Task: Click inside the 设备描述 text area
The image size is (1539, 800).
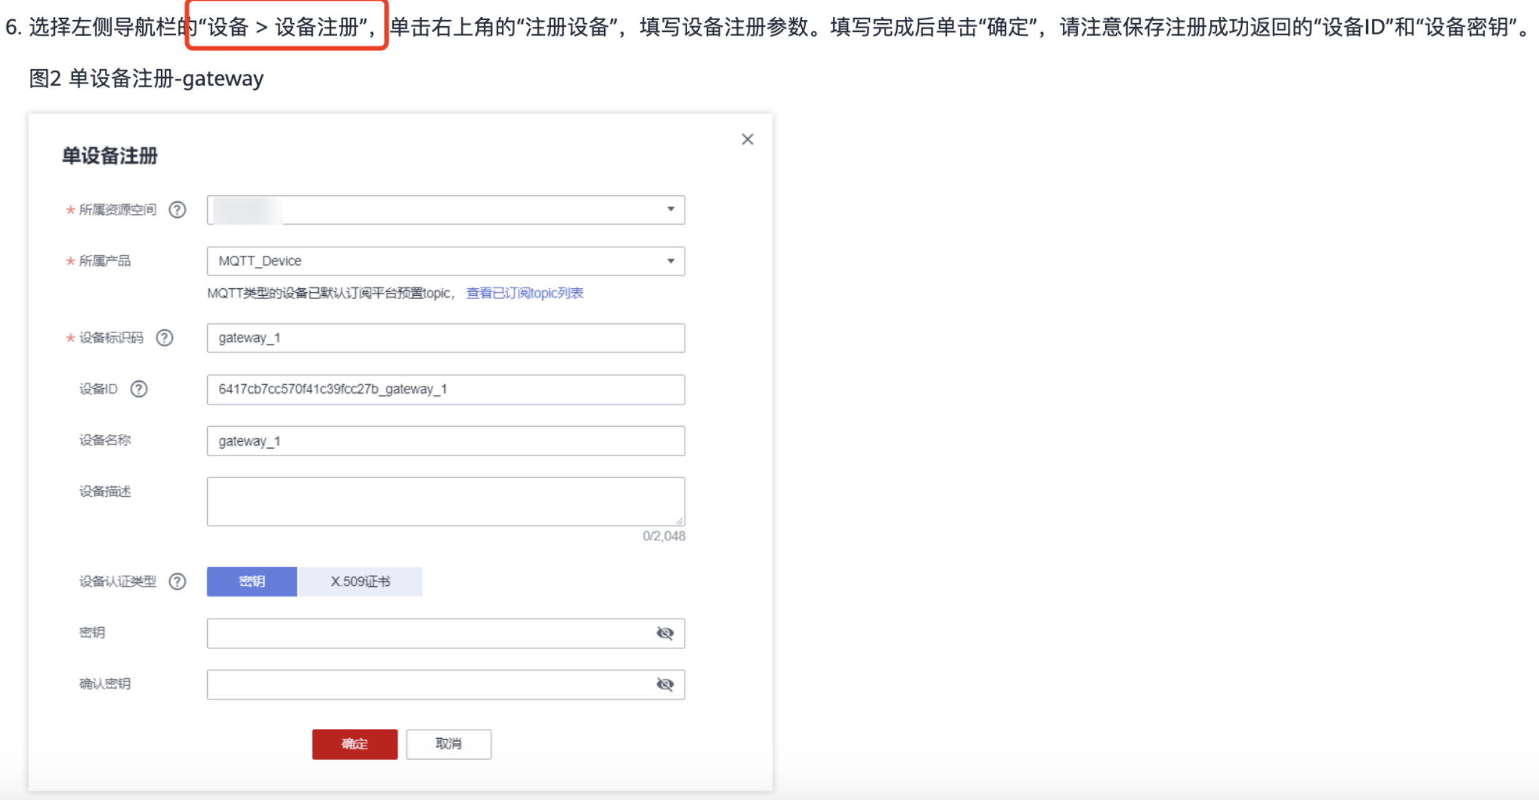Action: click(x=446, y=501)
